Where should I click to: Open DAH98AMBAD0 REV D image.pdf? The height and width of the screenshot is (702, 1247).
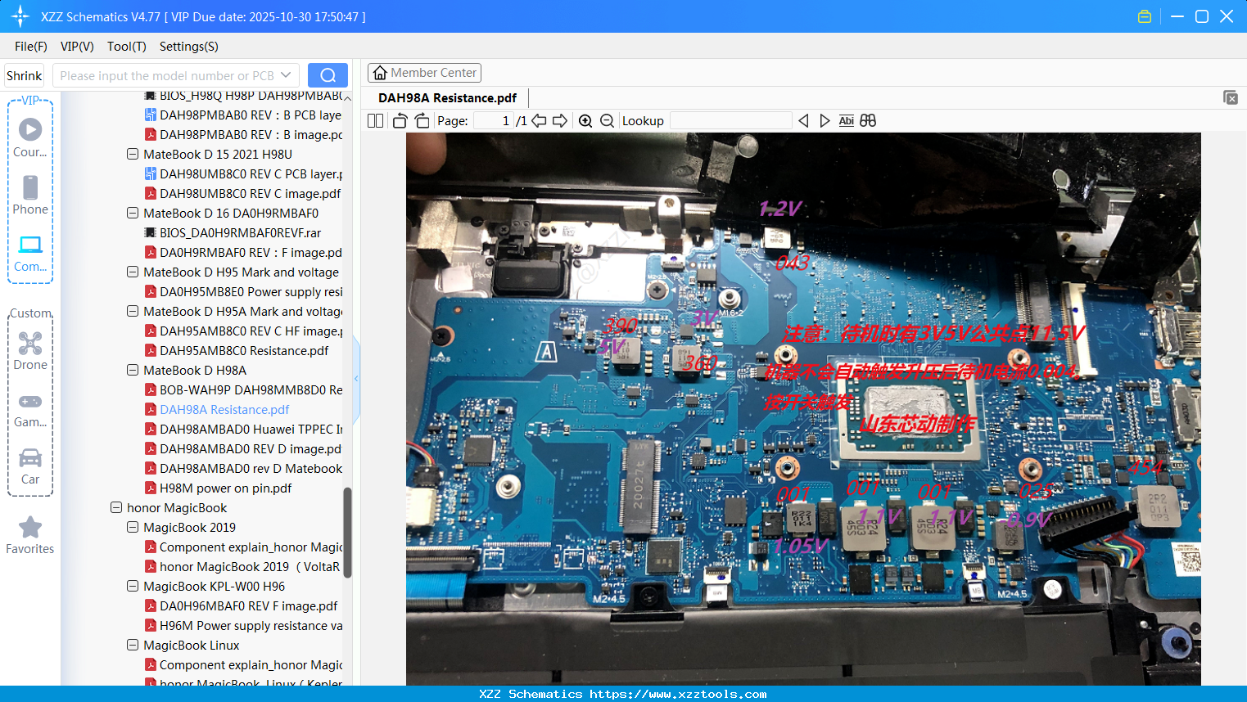[x=243, y=448]
